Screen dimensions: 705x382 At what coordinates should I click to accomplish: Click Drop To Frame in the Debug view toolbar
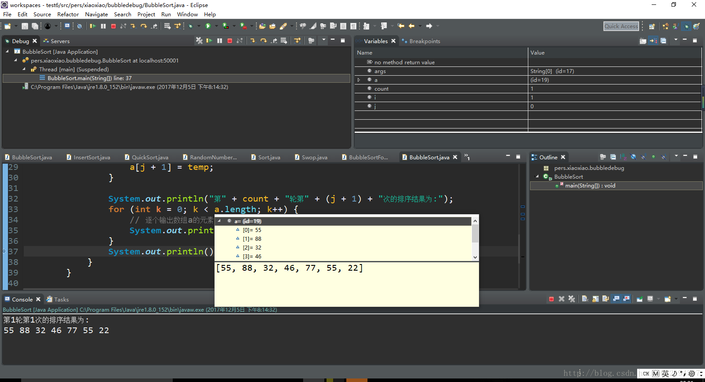pyautogui.click(x=284, y=40)
